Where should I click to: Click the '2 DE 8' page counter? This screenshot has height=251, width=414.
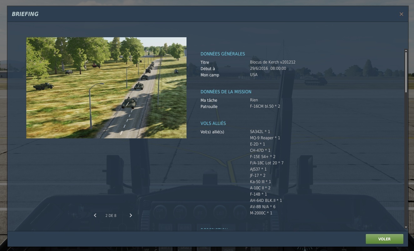tap(111, 216)
